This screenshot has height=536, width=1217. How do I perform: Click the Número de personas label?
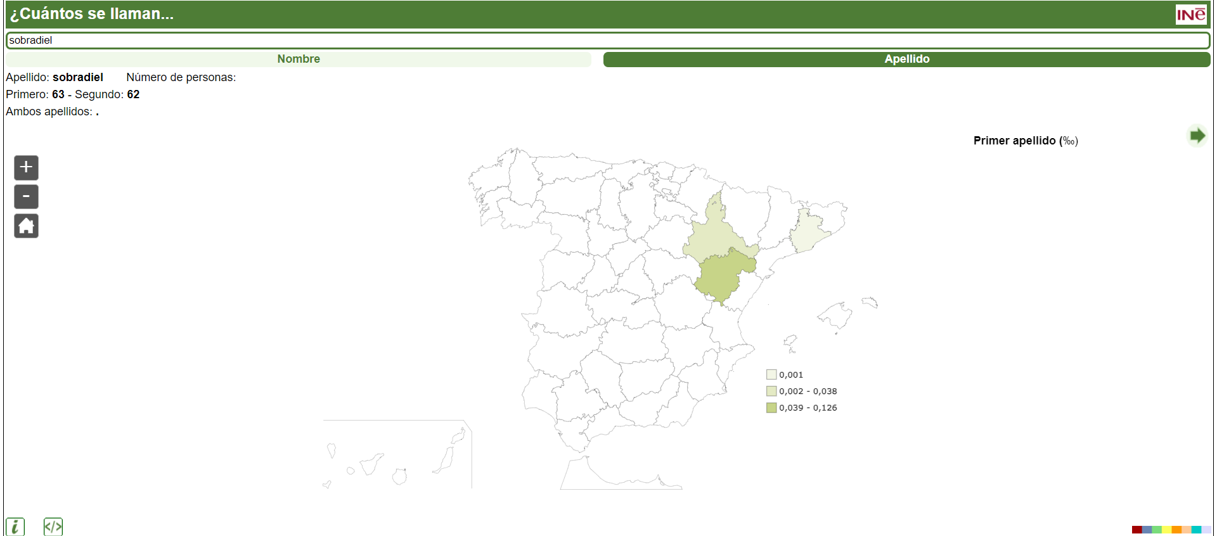[x=181, y=77]
